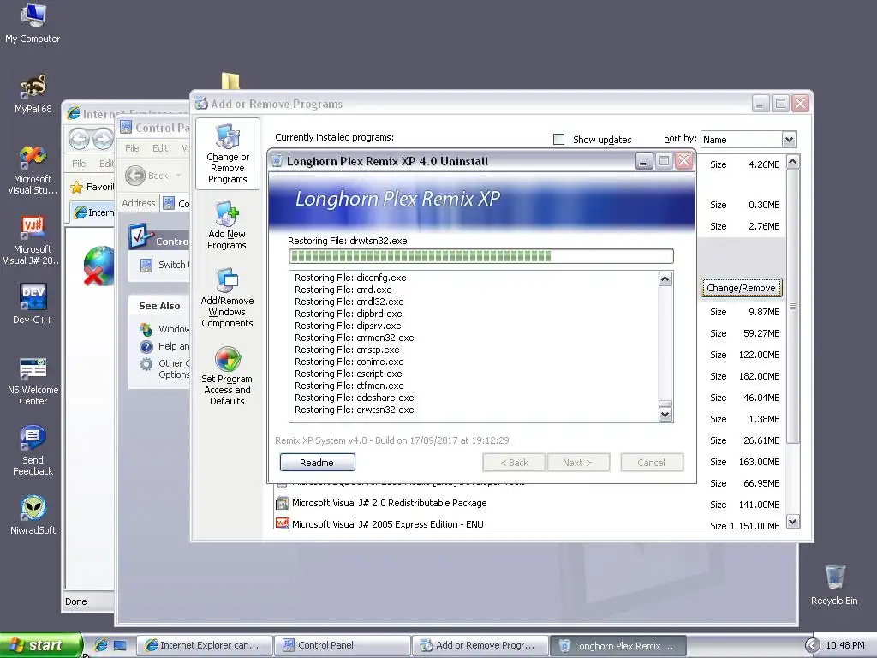877x658 pixels.
Task: Open File menu in Control Panel window
Action: click(x=132, y=148)
